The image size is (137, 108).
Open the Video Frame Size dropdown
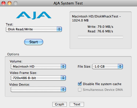(38, 78)
